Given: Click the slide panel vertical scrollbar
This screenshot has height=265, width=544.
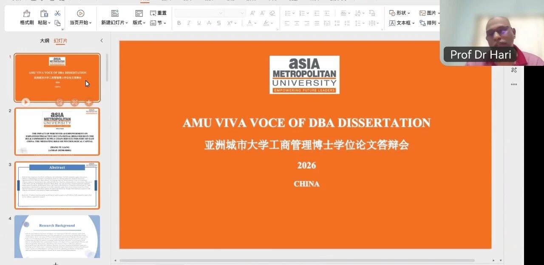Looking at the screenshot, I should click(107, 68).
